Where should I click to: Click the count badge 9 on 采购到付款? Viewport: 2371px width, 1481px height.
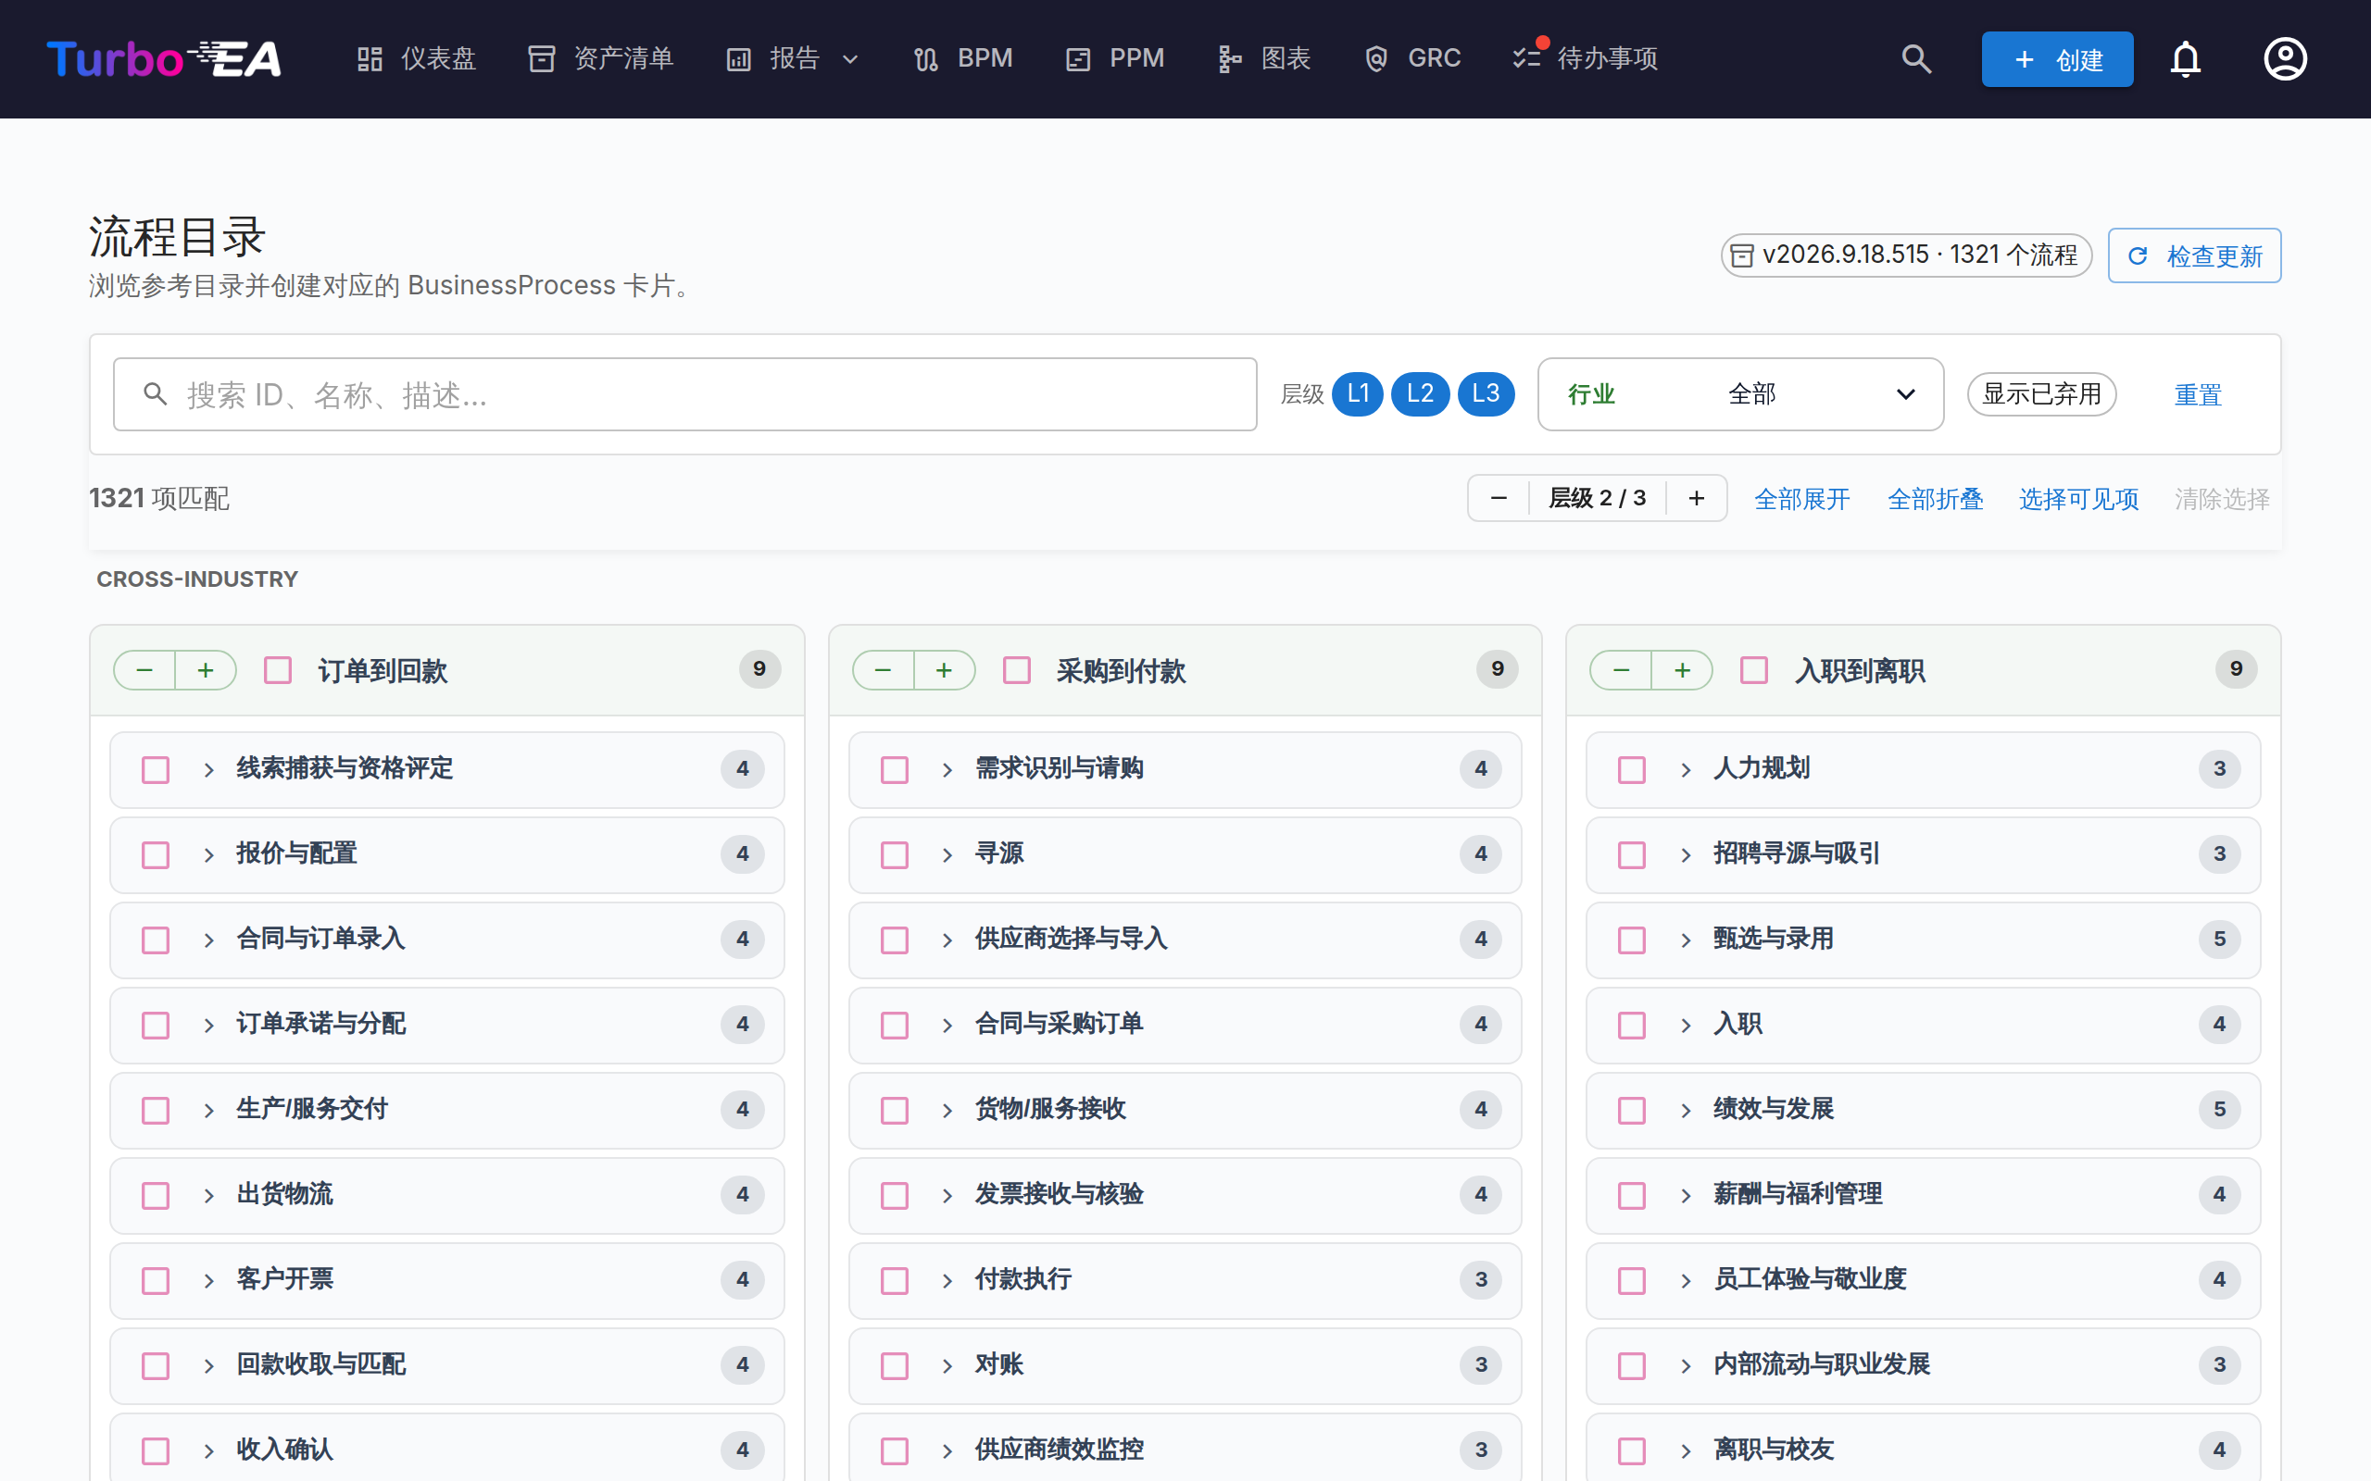click(1497, 669)
